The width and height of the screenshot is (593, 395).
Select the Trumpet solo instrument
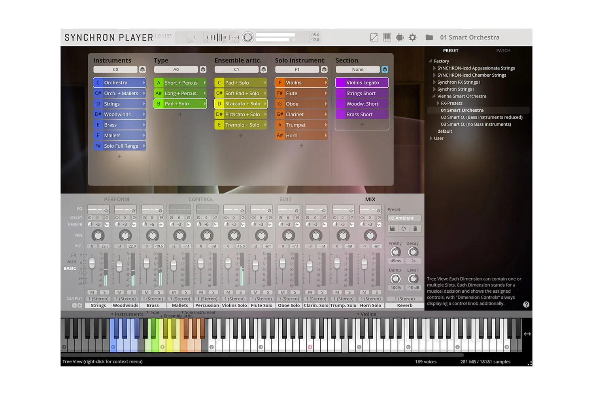pos(301,125)
